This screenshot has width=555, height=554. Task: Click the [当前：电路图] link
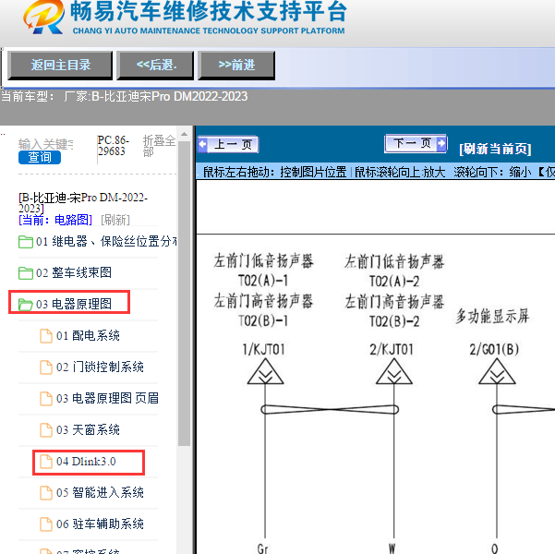pos(55,220)
